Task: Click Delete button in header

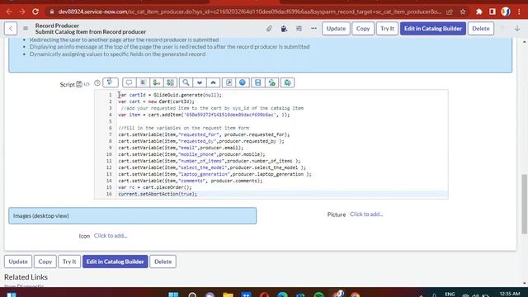Action: click(481, 29)
